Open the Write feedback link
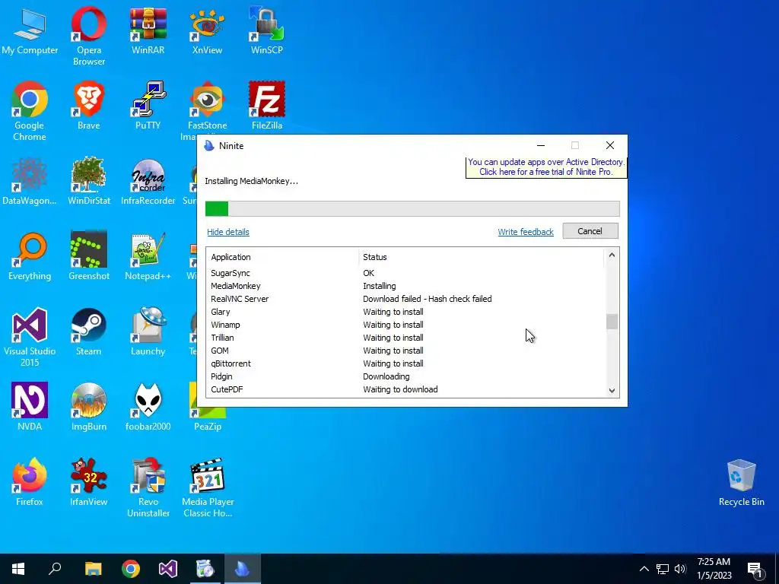Screen dimensions: 779x584 click(526, 232)
